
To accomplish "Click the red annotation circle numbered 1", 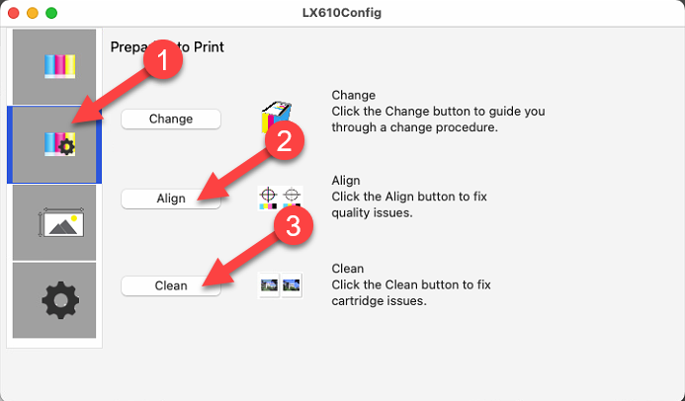I will [163, 60].
